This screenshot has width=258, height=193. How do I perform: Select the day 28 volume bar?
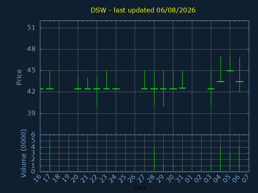tap(154, 160)
